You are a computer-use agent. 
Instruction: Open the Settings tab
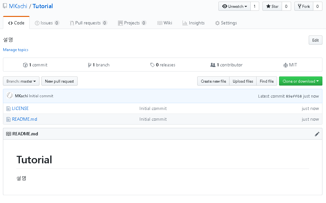coord(226,23)
